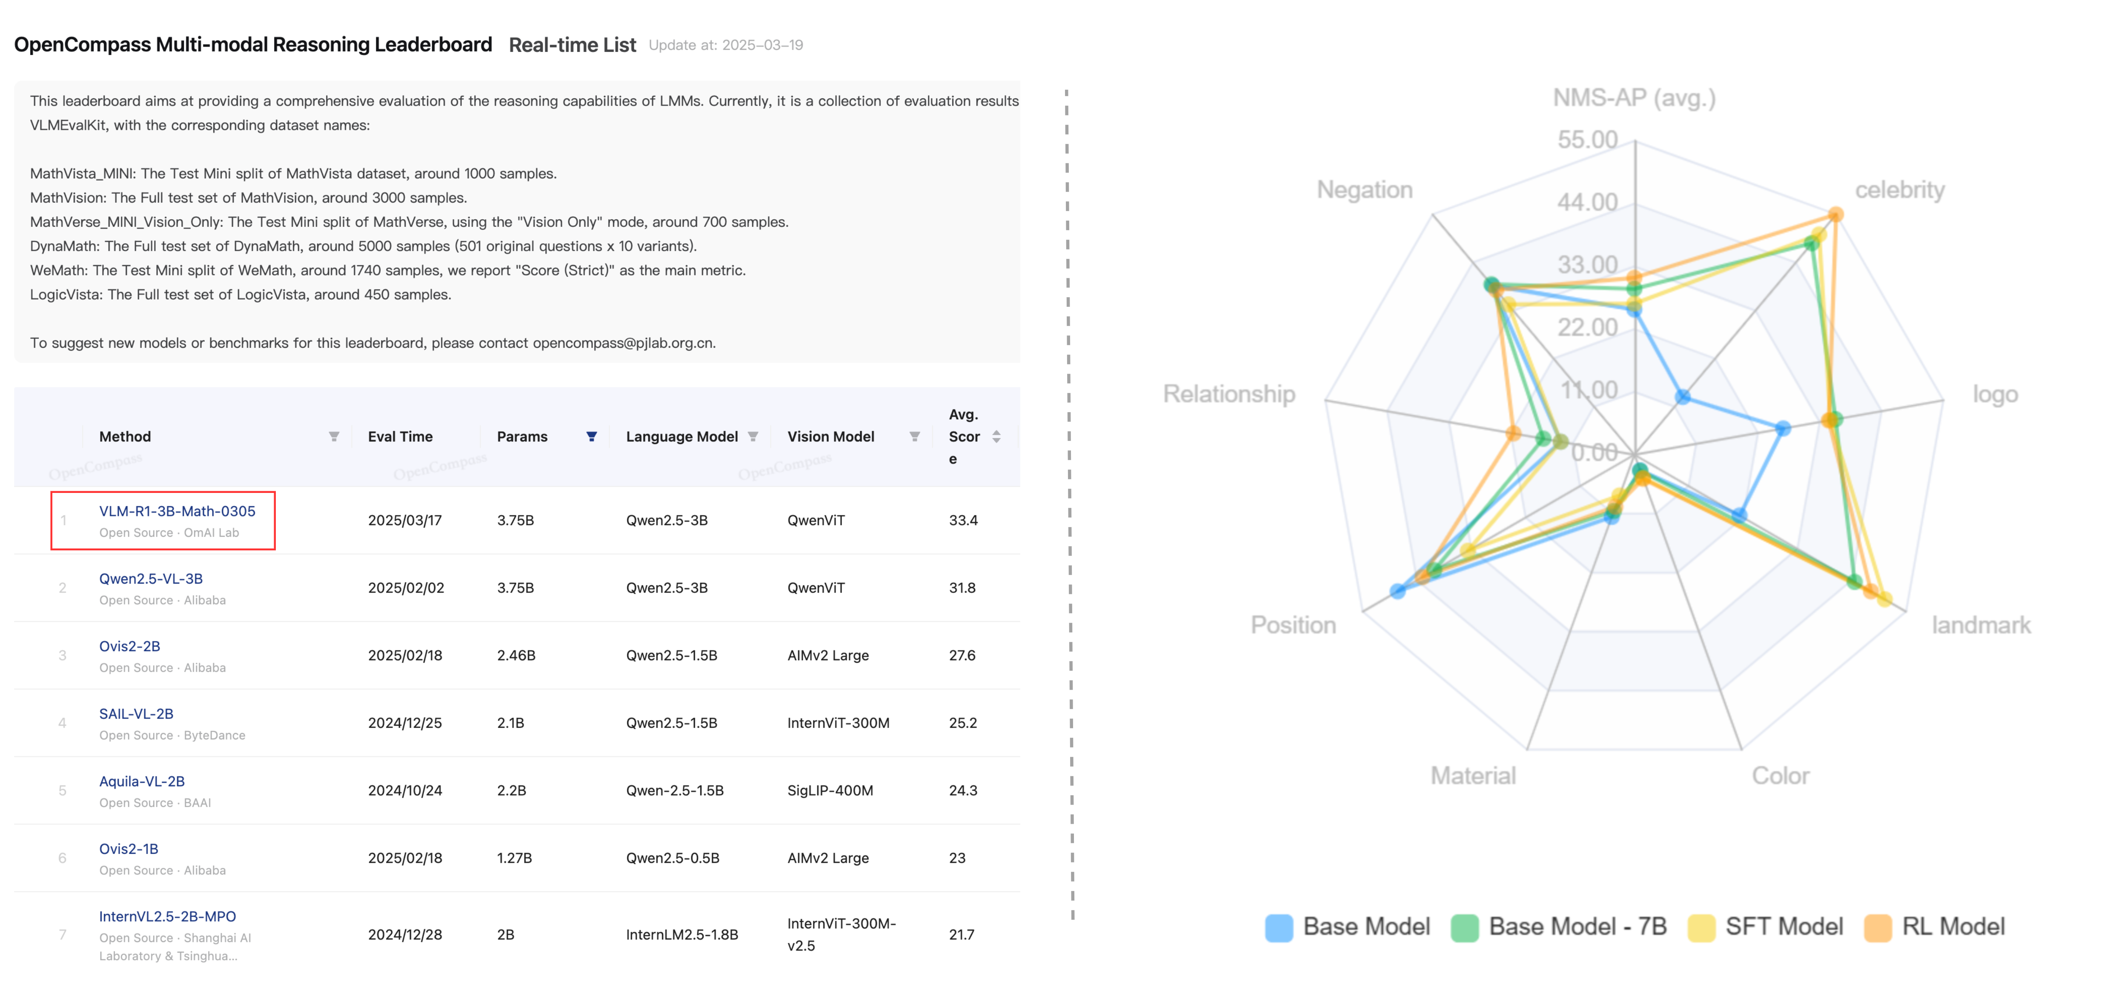Viewport: 2107px width, 982px height.
Task: Open SAIL-VL-2B model link
Action: coord(136,714)
